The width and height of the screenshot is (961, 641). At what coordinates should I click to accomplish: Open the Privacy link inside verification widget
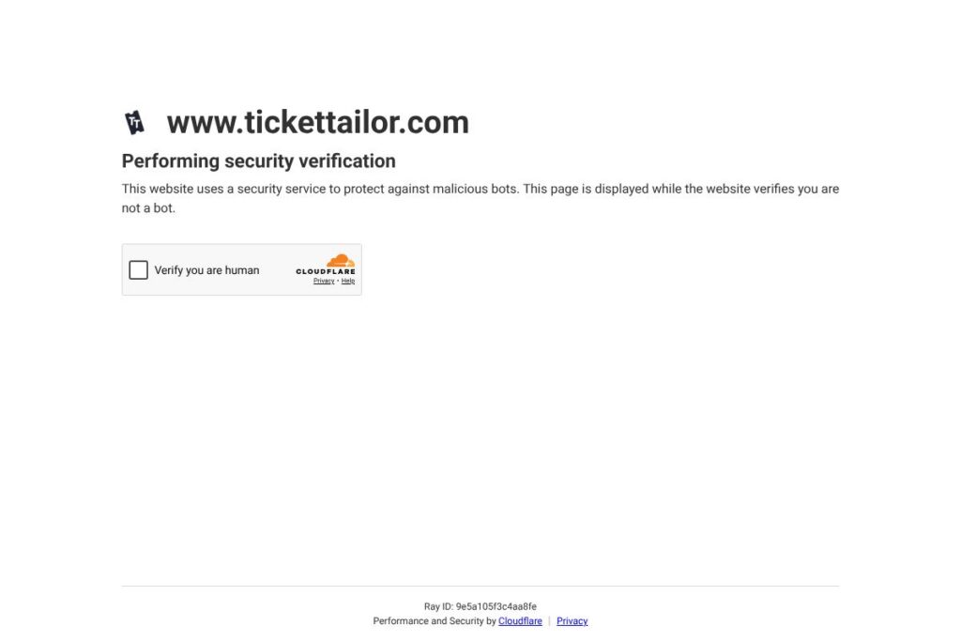[x=324, y=281]
